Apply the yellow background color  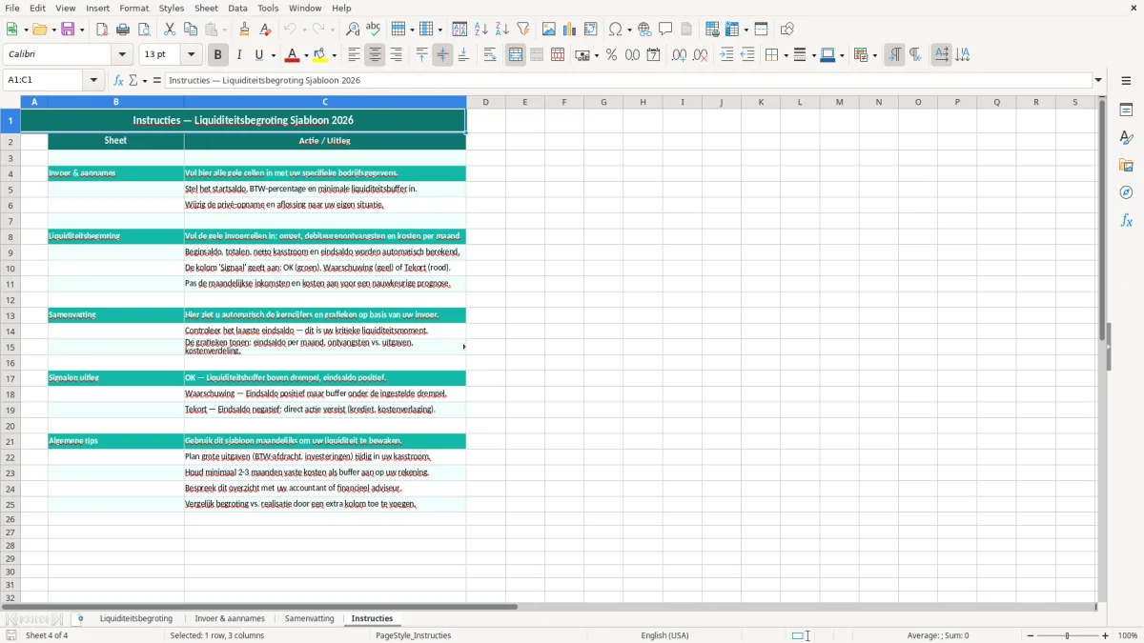point(320,55)
